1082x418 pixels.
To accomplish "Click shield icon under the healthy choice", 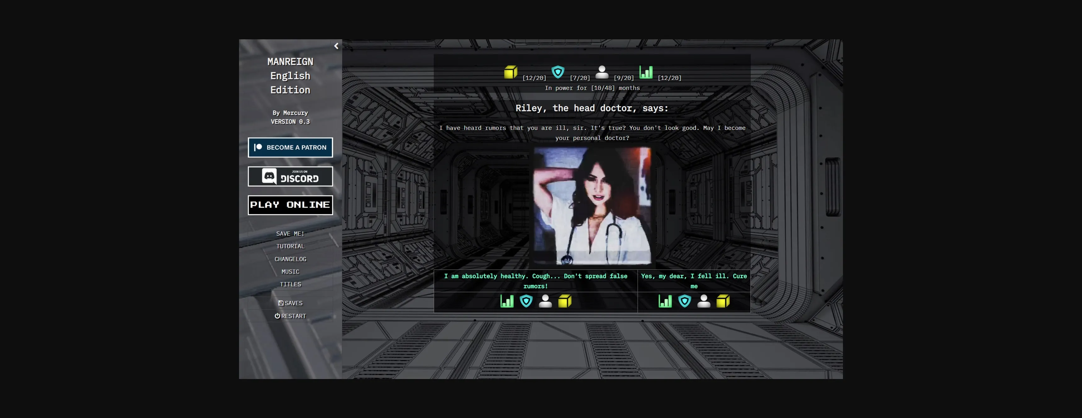I will click(526, 301).
